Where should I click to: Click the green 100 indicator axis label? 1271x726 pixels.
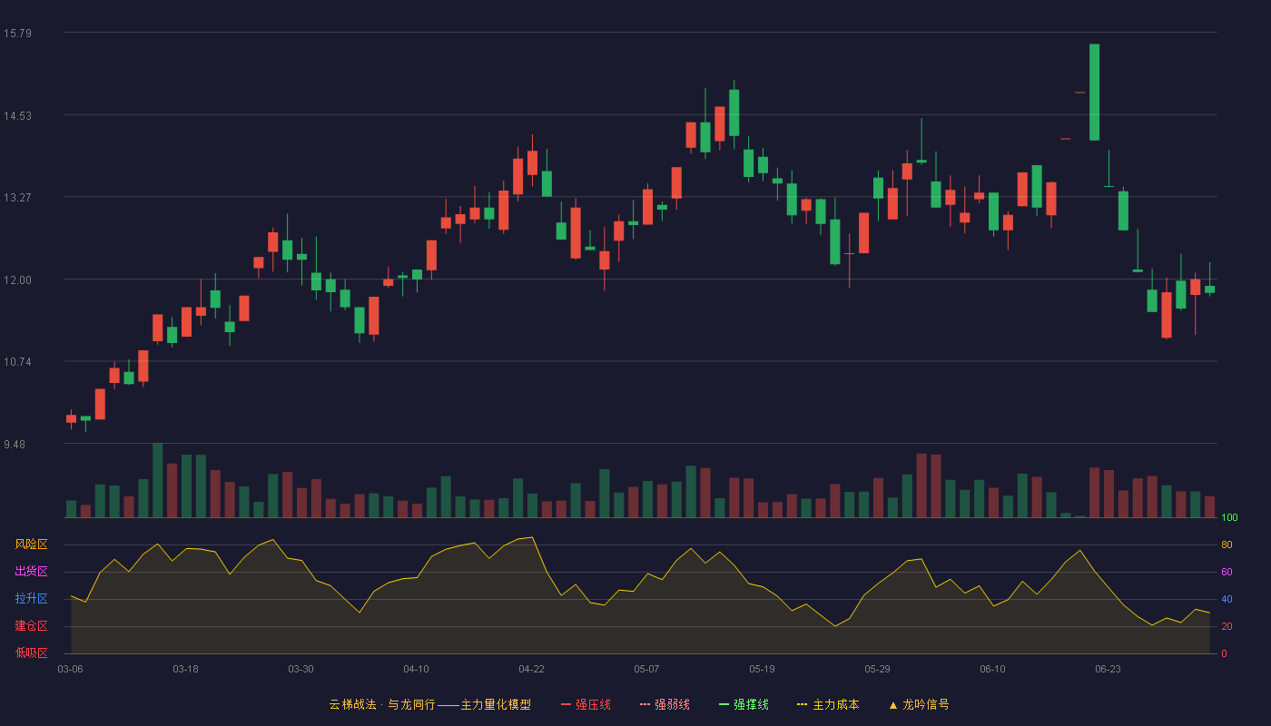coord(1229,517)
